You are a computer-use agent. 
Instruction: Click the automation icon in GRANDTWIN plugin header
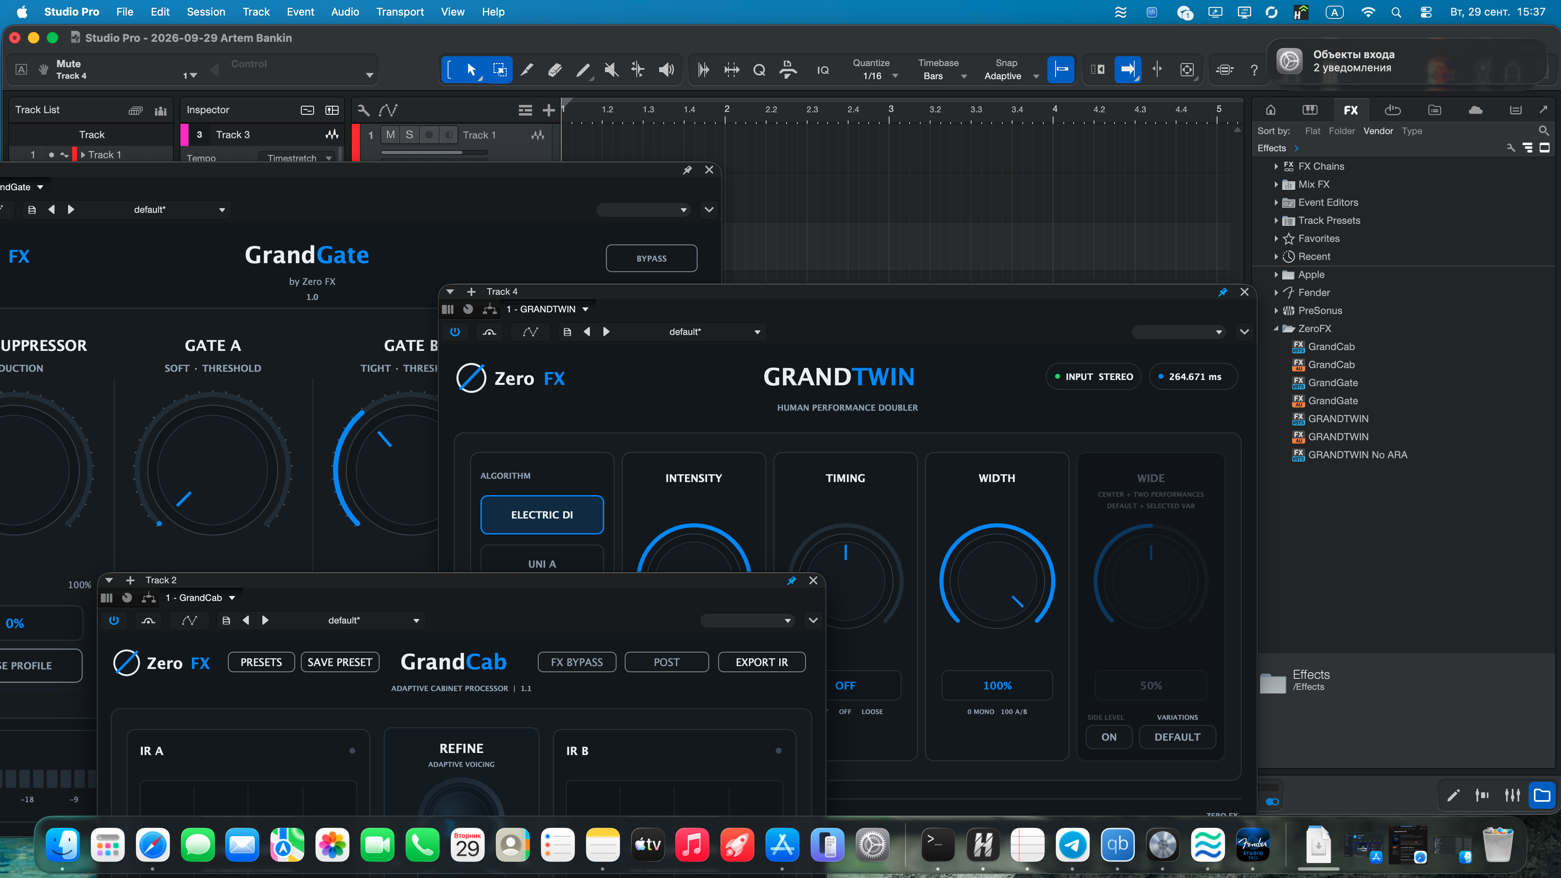[x=530, y=332]
